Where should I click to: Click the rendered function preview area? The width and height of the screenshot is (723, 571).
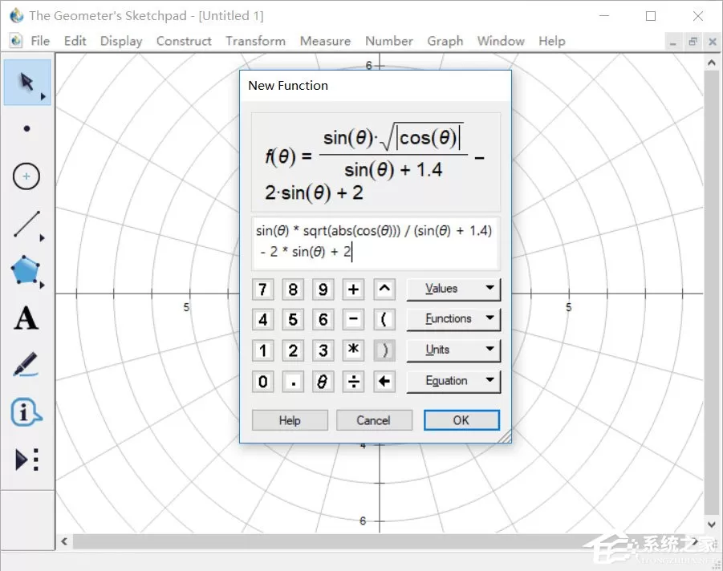(376, 162)
